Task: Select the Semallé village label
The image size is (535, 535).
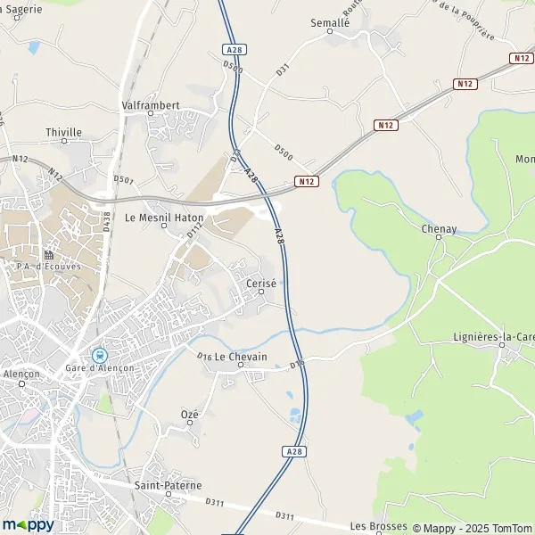Action: 330,23
